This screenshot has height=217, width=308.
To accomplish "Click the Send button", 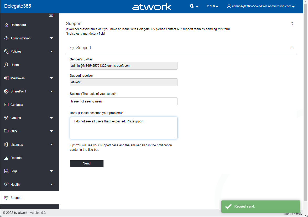I will coord(87,163).
